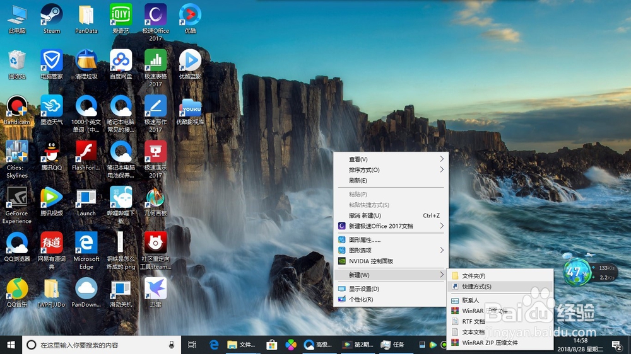Open the Windows Start button
The width and height of the screenshot is (631, 354).
point(11,345)
